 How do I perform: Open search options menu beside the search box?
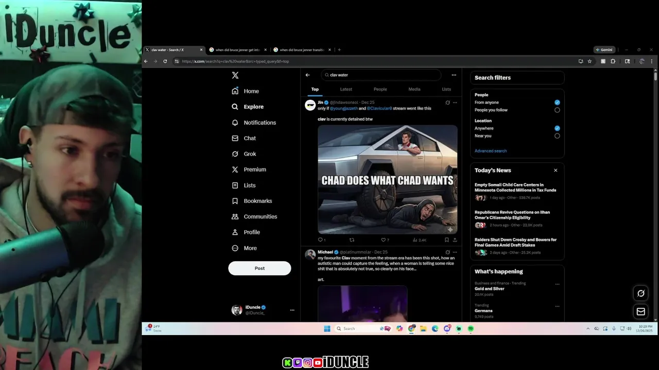coord(454,75)
